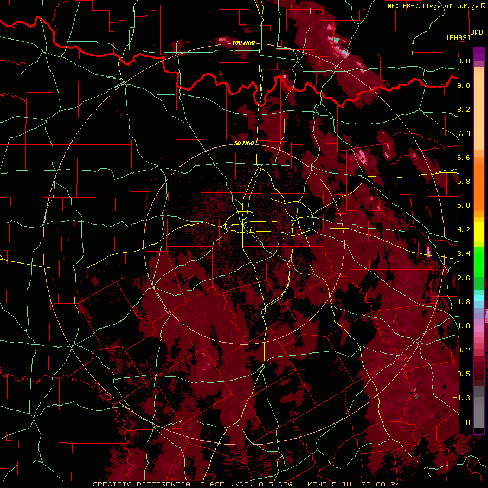Select the peach segment of the color scale

[479, 111]
